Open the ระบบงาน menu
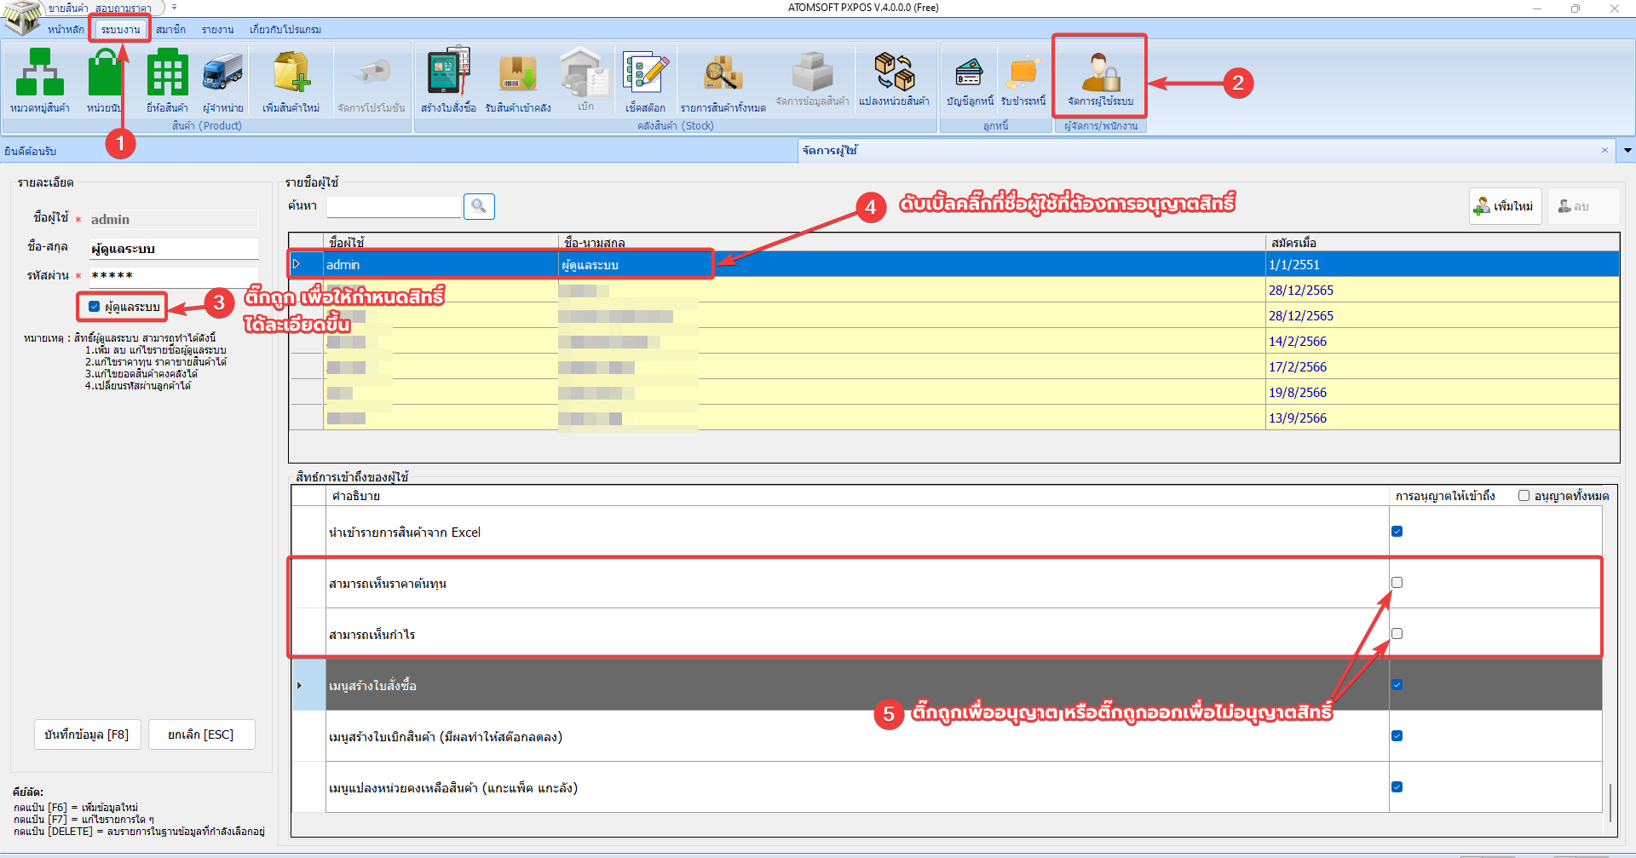The width and height of the screenshot is (1636, 858). click(118, 28)
